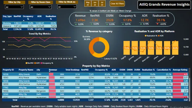Click the Total row revenue 1688M
The image size is (192, 108).
pos(61,100)
